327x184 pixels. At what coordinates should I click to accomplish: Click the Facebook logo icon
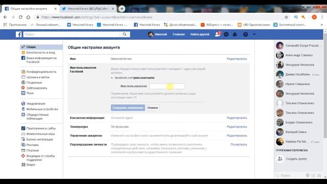[x=18, y=34]
